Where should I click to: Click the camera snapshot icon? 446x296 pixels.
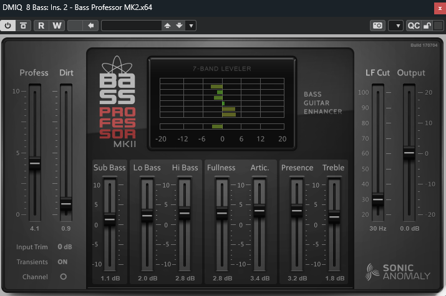point(377,26)
